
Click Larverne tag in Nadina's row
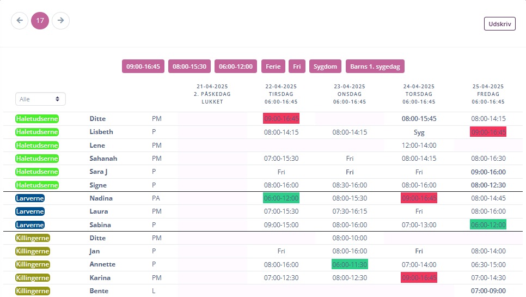tap(30, 198)
